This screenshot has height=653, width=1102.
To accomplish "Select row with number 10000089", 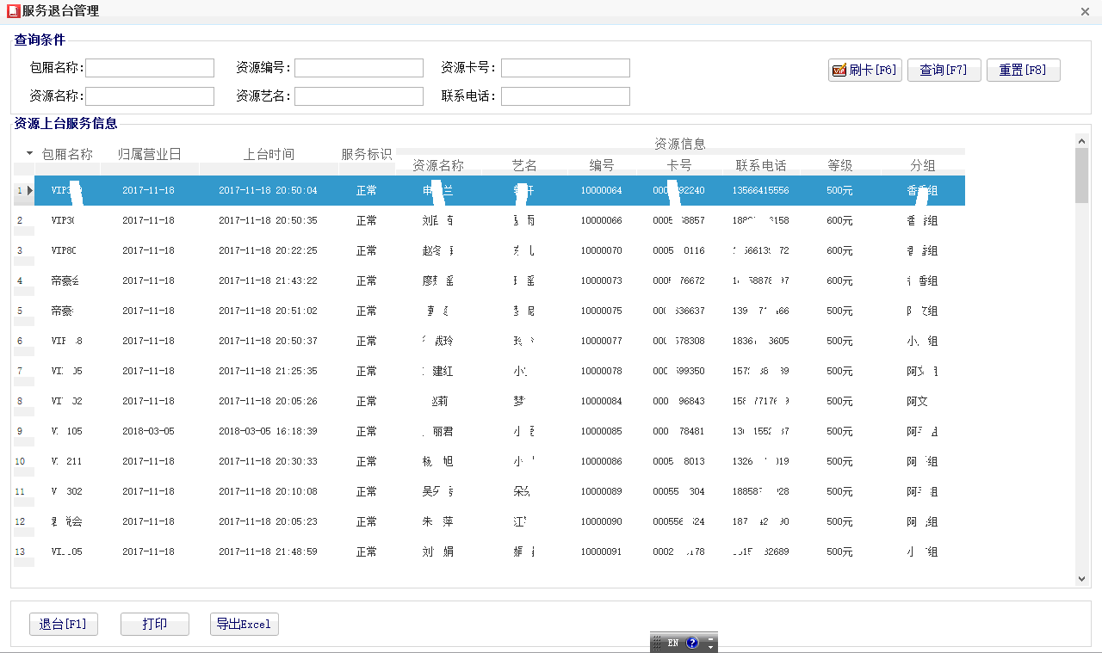I will pyautogui.click(x=489, y=491).
